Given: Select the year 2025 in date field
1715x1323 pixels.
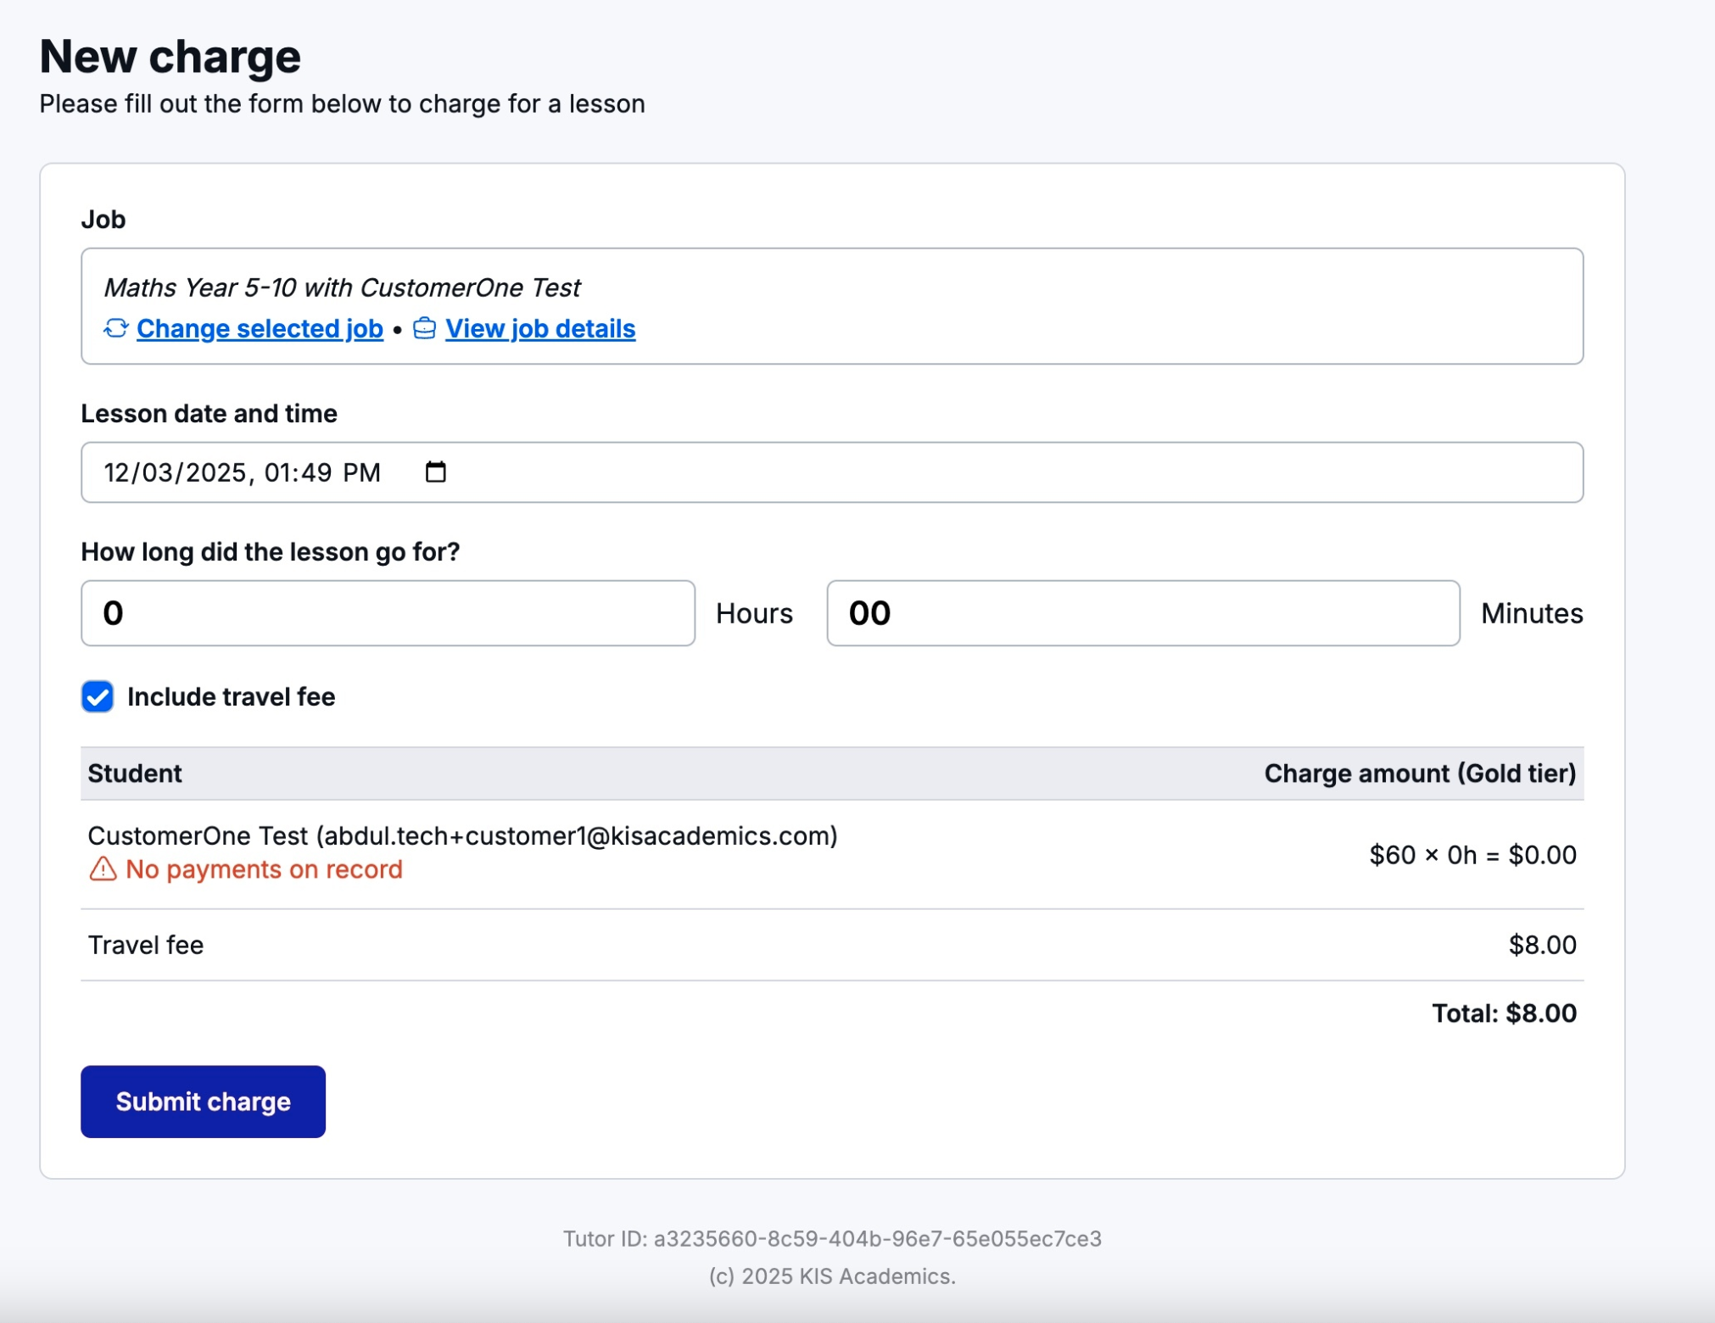Looking at the screenshot, I should click(215, 472).
